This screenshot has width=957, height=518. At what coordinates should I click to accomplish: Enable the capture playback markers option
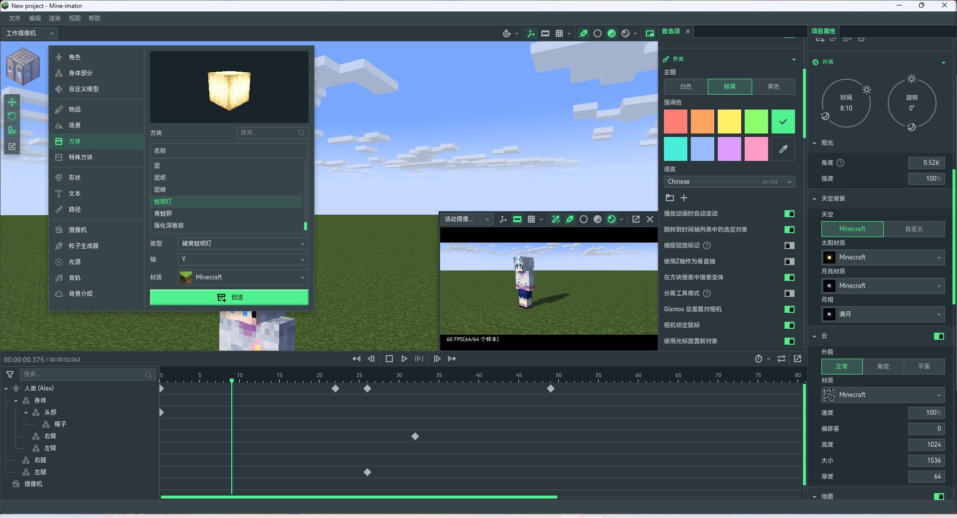tap(789, 246)
